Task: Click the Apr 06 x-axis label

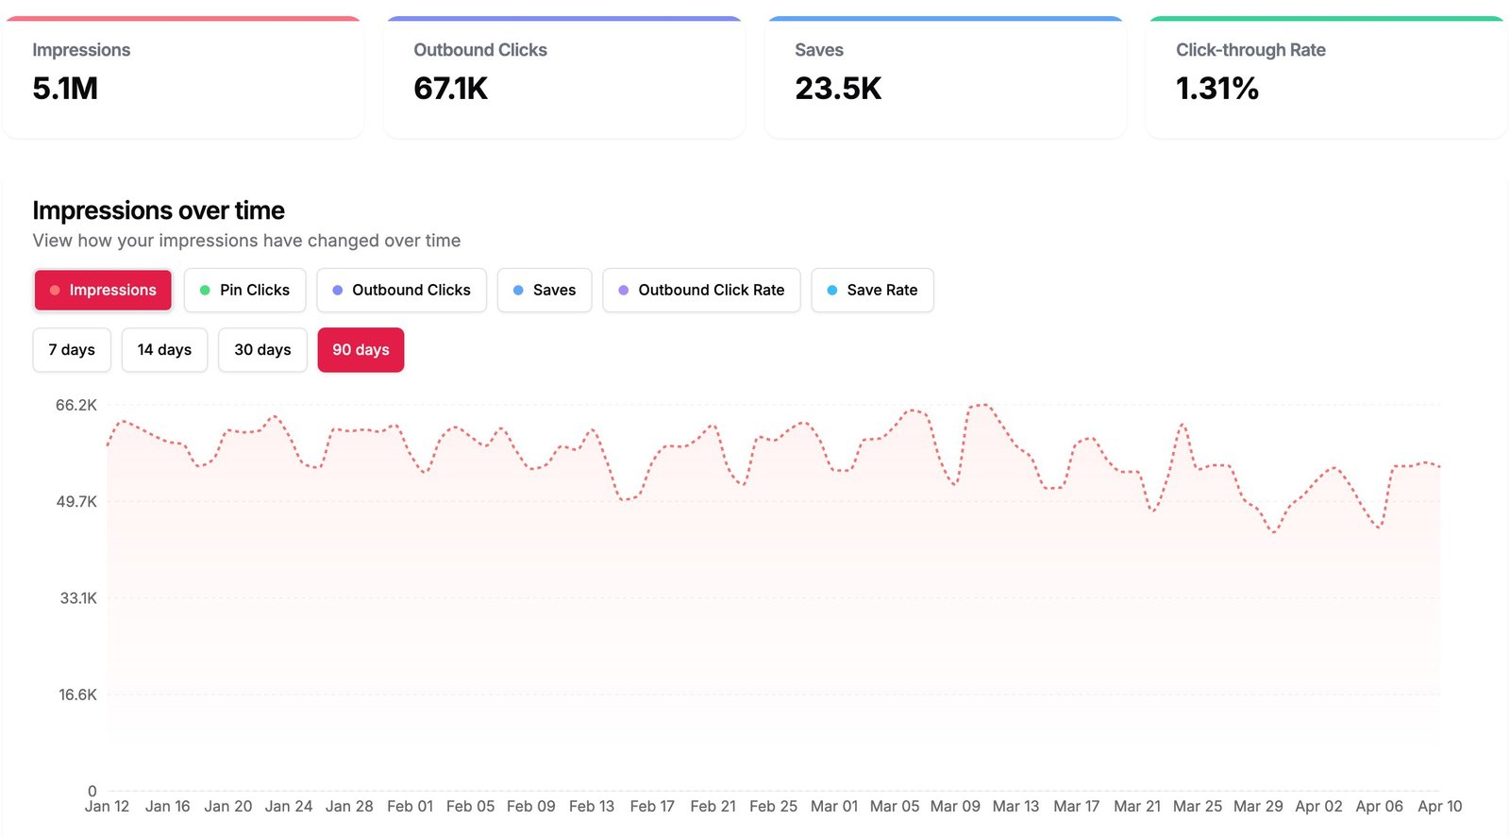Action: coord(1379,806)
